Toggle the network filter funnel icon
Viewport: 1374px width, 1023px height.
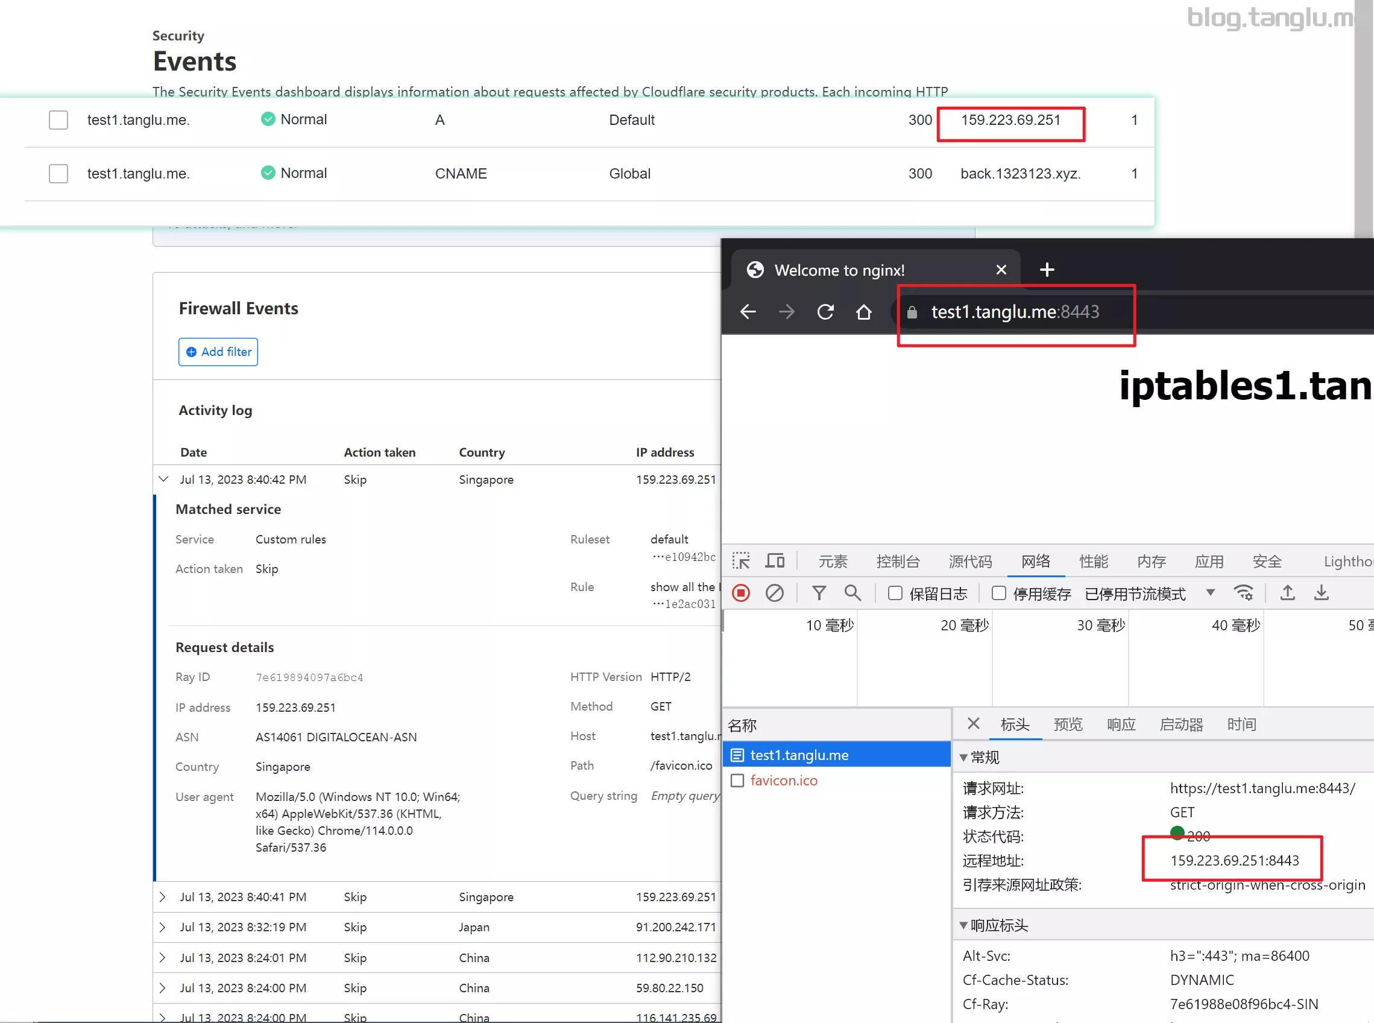[x=819, y=594]
